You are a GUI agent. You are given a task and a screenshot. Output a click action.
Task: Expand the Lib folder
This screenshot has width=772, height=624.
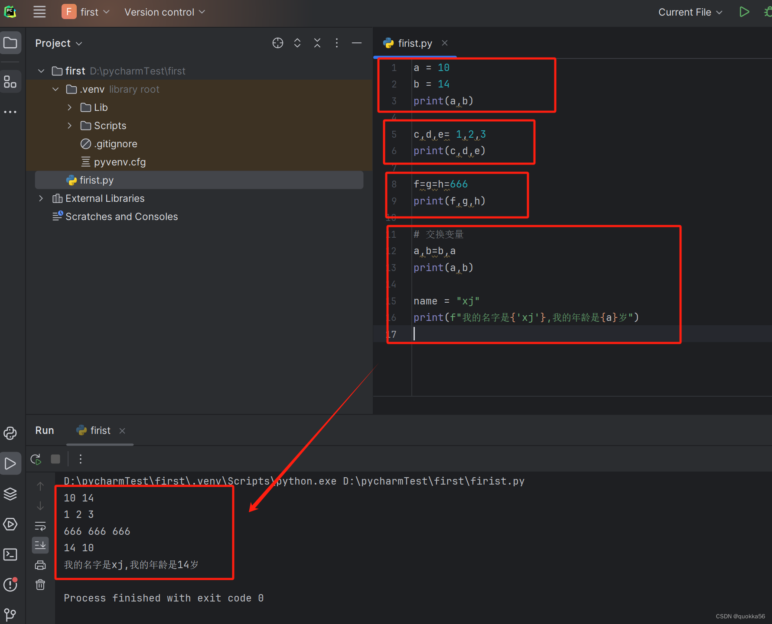coord(70,107)
